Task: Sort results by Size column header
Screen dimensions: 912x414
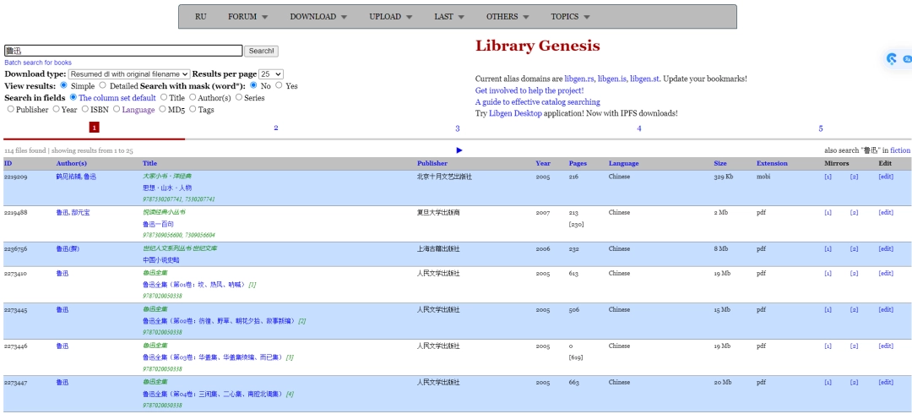Action: tap(720, 164)
